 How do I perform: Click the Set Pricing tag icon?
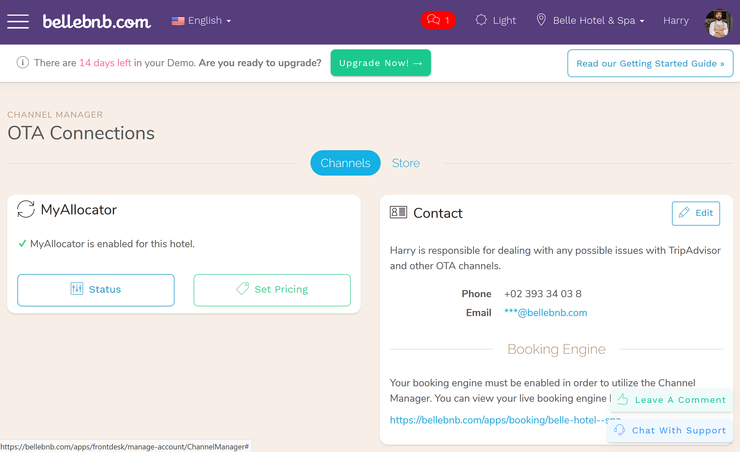(x=244, y=289)
